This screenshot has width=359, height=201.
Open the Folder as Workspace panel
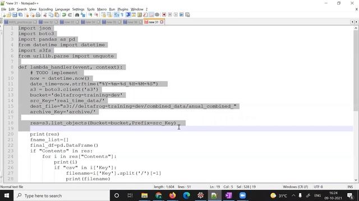[151, 15]
